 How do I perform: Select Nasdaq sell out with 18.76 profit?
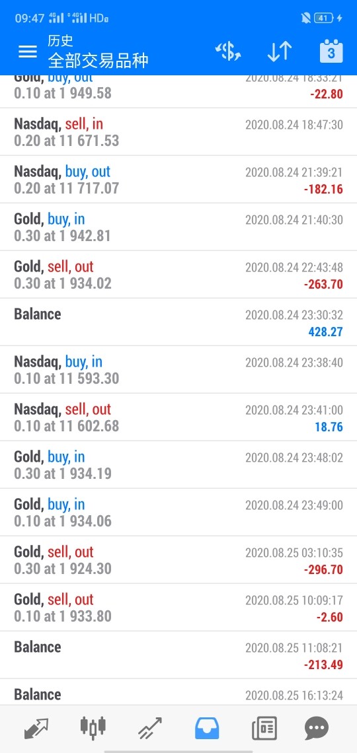coord(178,417)
